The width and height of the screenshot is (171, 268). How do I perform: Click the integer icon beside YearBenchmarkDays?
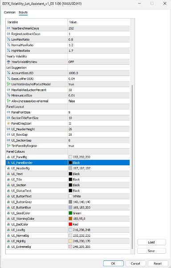click(8, 28)
